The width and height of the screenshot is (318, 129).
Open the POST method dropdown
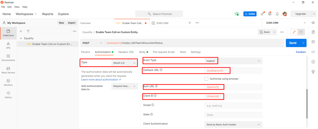click(x=92, y=43)
